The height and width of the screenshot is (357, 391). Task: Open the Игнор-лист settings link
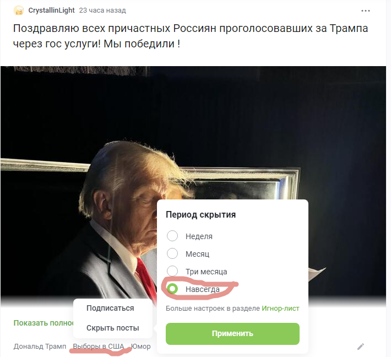[x=280, y=309]
